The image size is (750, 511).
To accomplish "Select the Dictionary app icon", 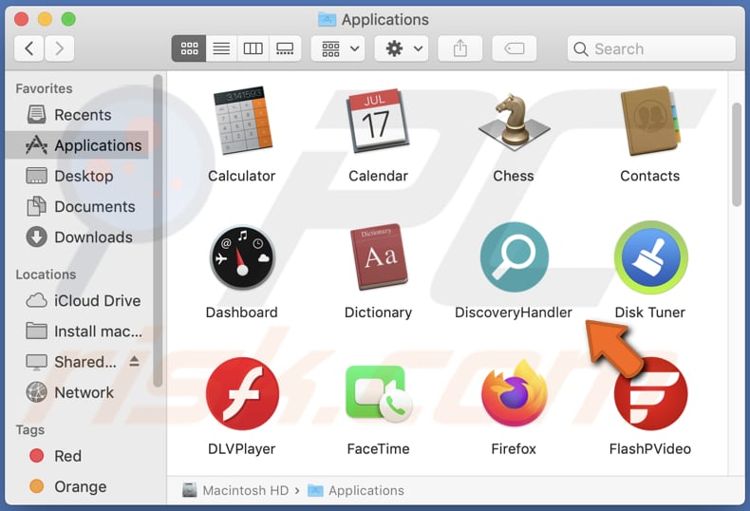I will tap(378, 256).
